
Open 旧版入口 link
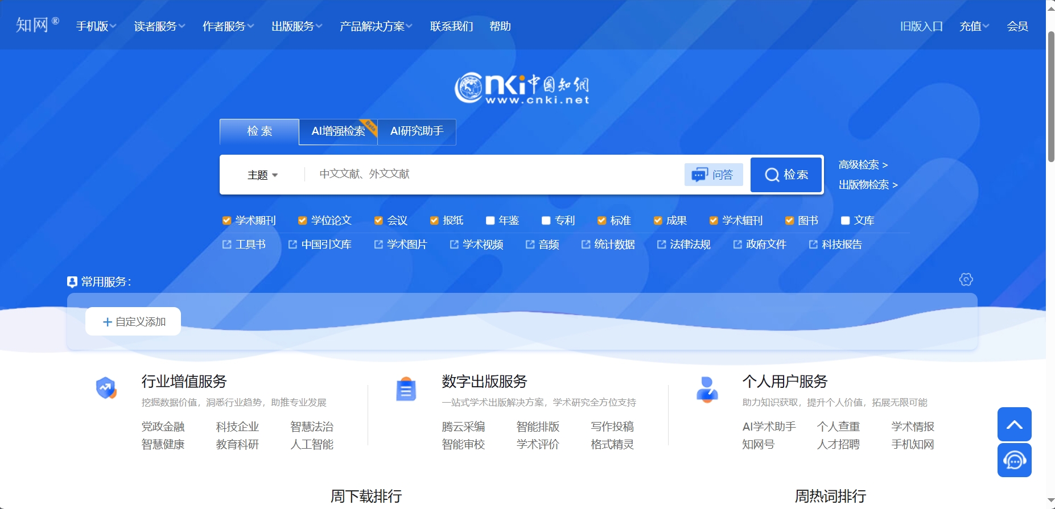pyautogui.click(x=921, y=26)
